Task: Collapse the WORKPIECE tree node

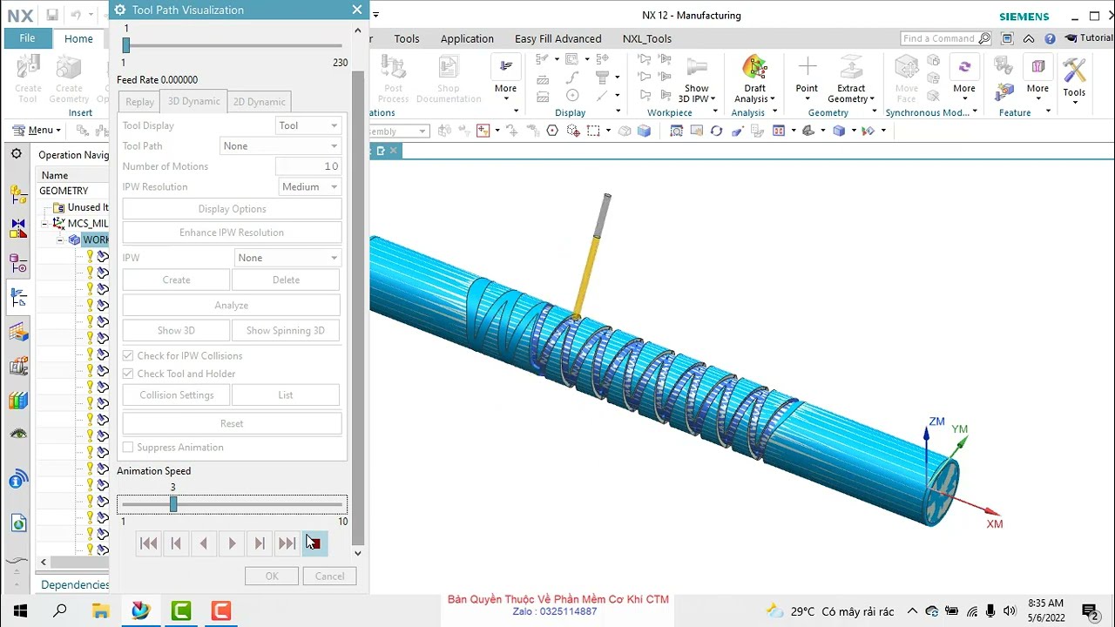Action: coord(61,239)
